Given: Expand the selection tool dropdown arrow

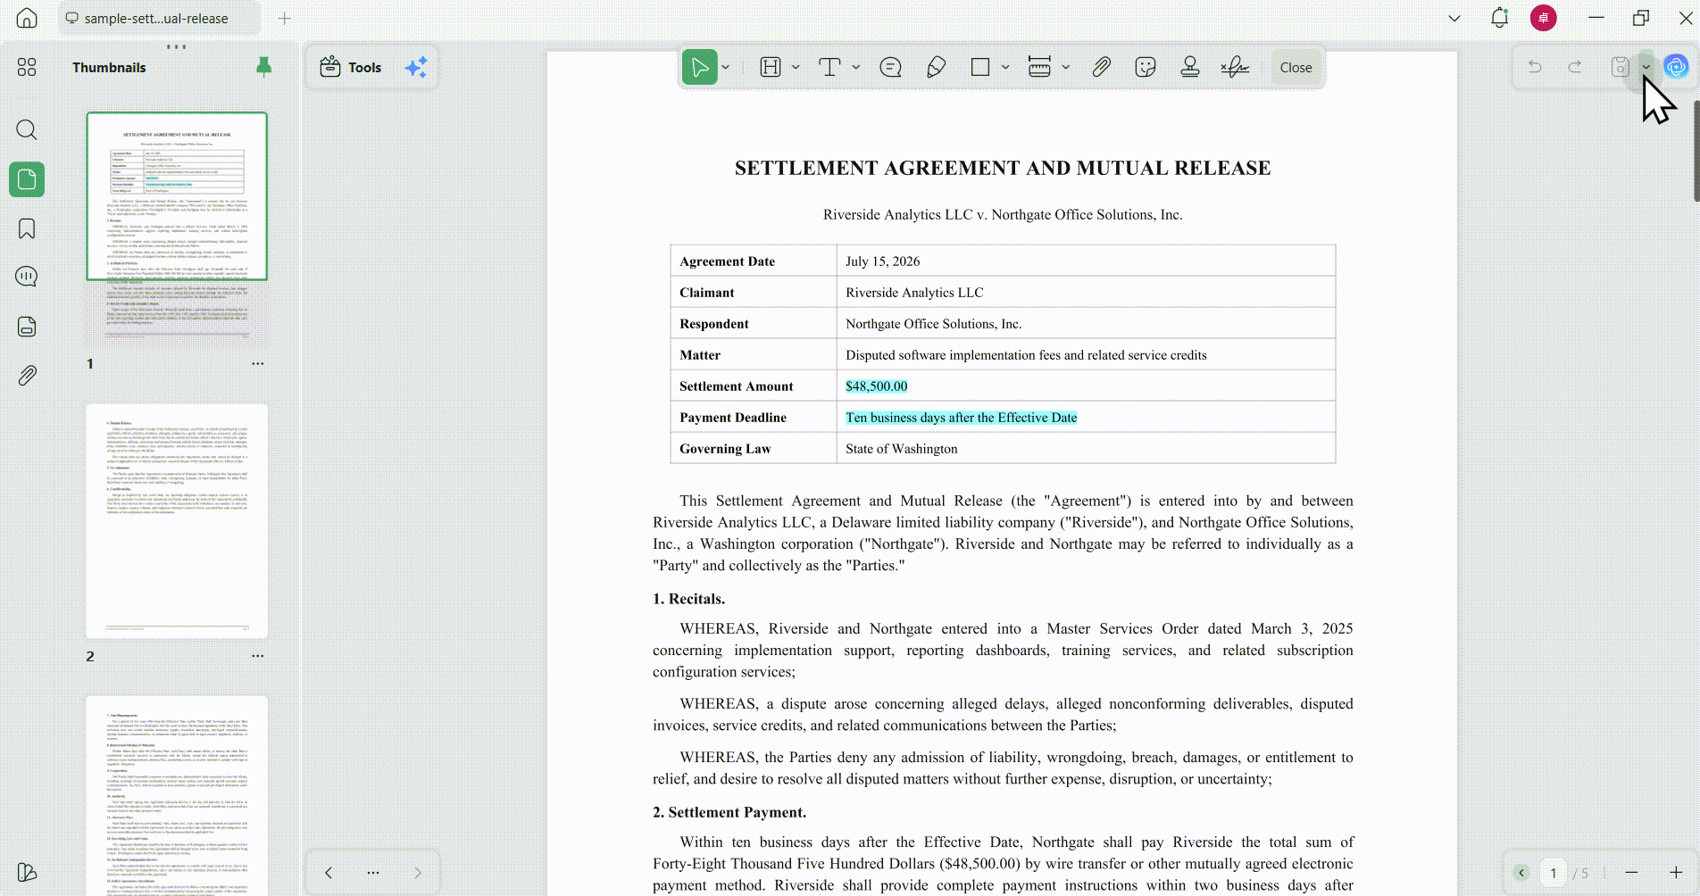Looking at the screenshot, I should click(x=726, y=67).
